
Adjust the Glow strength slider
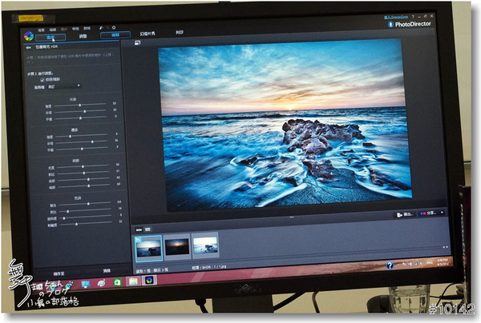(x=80, y=105)
